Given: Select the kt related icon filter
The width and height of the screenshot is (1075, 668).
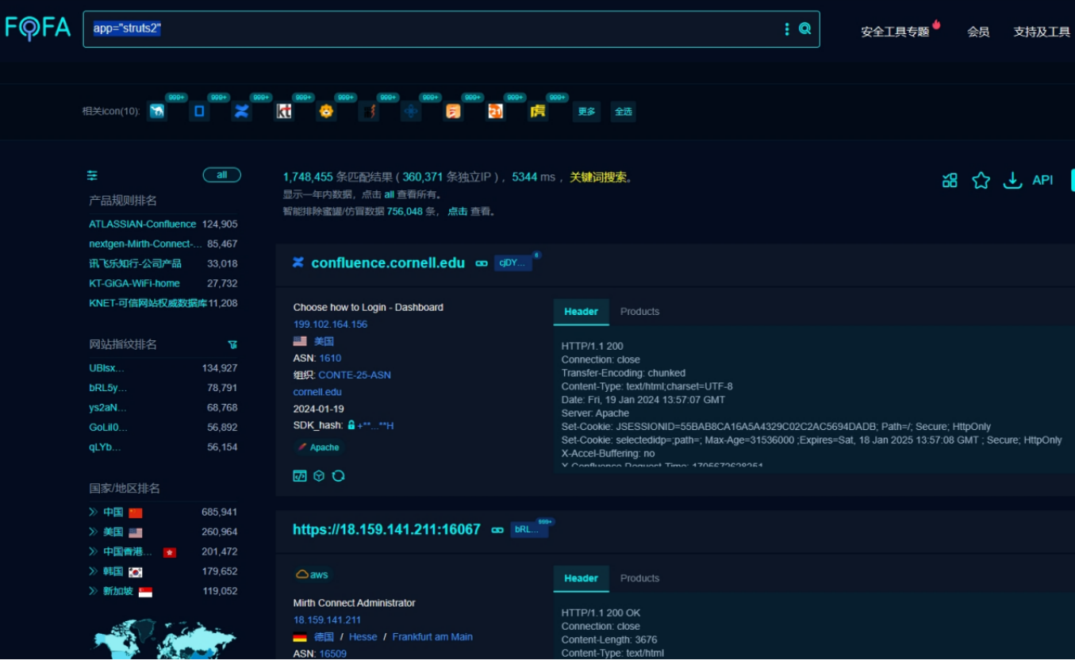Looking at the screenshot, I should coord(284,111).
